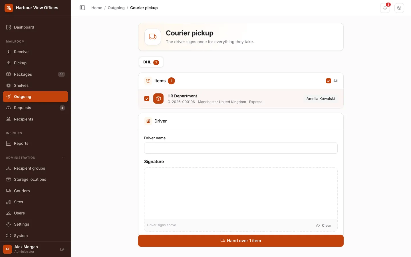
Task: Click the Requests inbox icon
Action: (x=9, y=108)
